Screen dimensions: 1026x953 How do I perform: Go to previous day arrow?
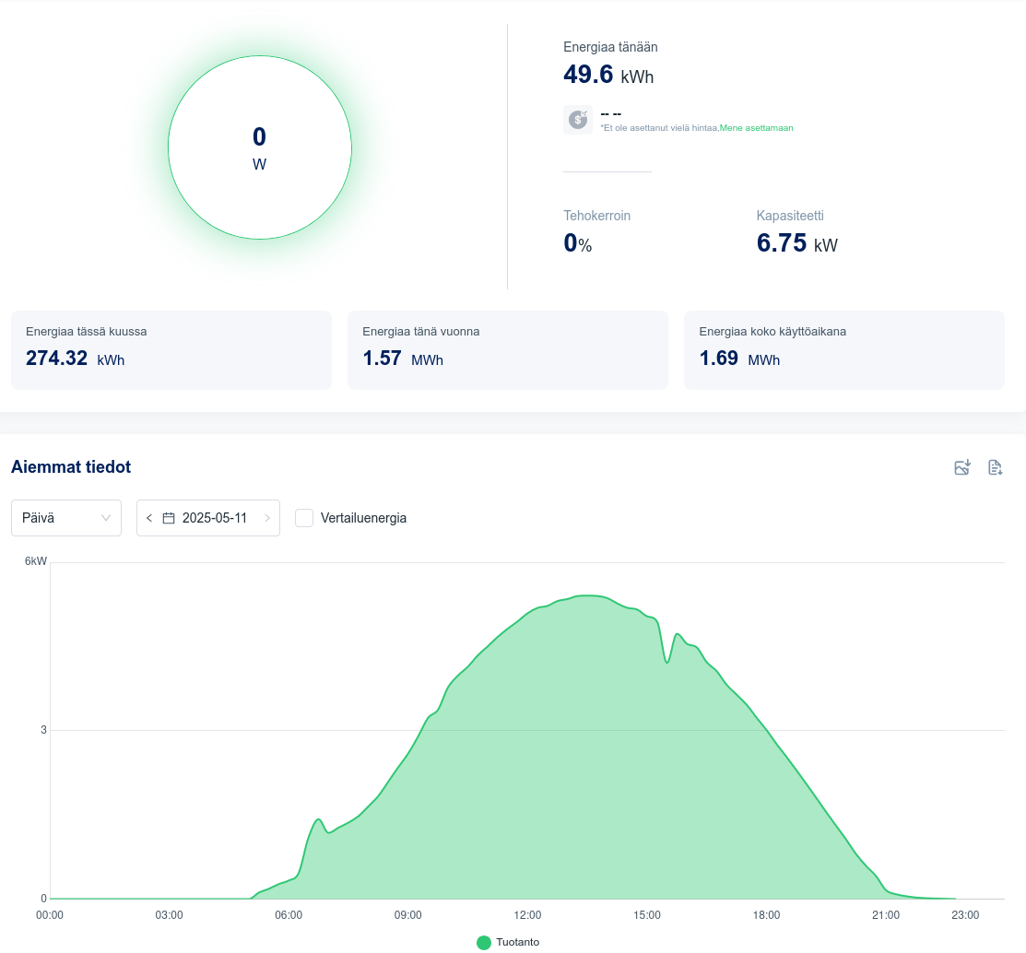pyautogui.click(x=149, y=518)
